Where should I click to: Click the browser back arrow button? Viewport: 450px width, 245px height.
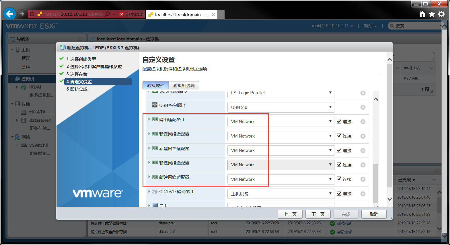9,14
